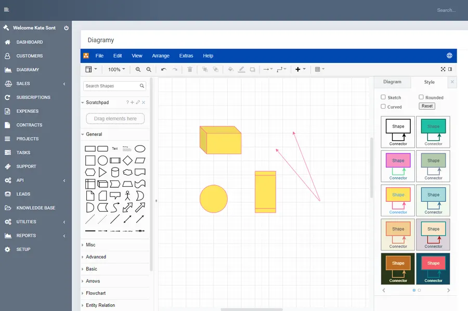Viewport: 468px width, 311px height.
Task: Open the insert plus dropdown
Action: pos(300,69)
